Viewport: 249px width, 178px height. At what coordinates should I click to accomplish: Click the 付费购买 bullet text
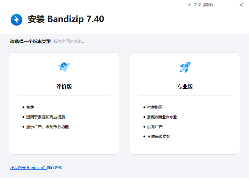[x=155, y=107]
